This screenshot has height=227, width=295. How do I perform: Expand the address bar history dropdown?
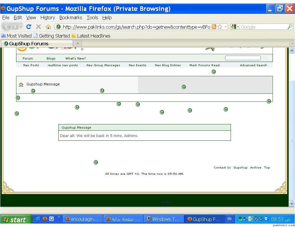click(x=226, y=27)
